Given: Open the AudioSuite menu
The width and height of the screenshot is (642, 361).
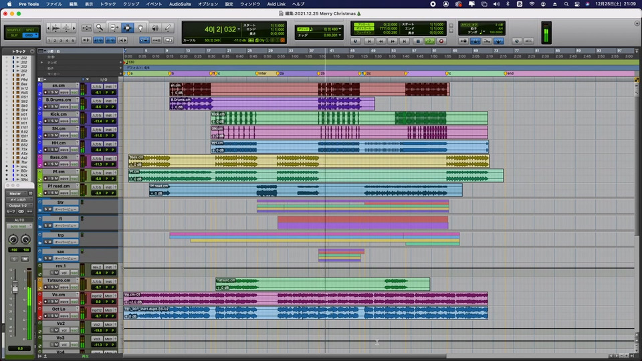Looking at the screenshot, I should pyautogui.click(x=179, y=4).
